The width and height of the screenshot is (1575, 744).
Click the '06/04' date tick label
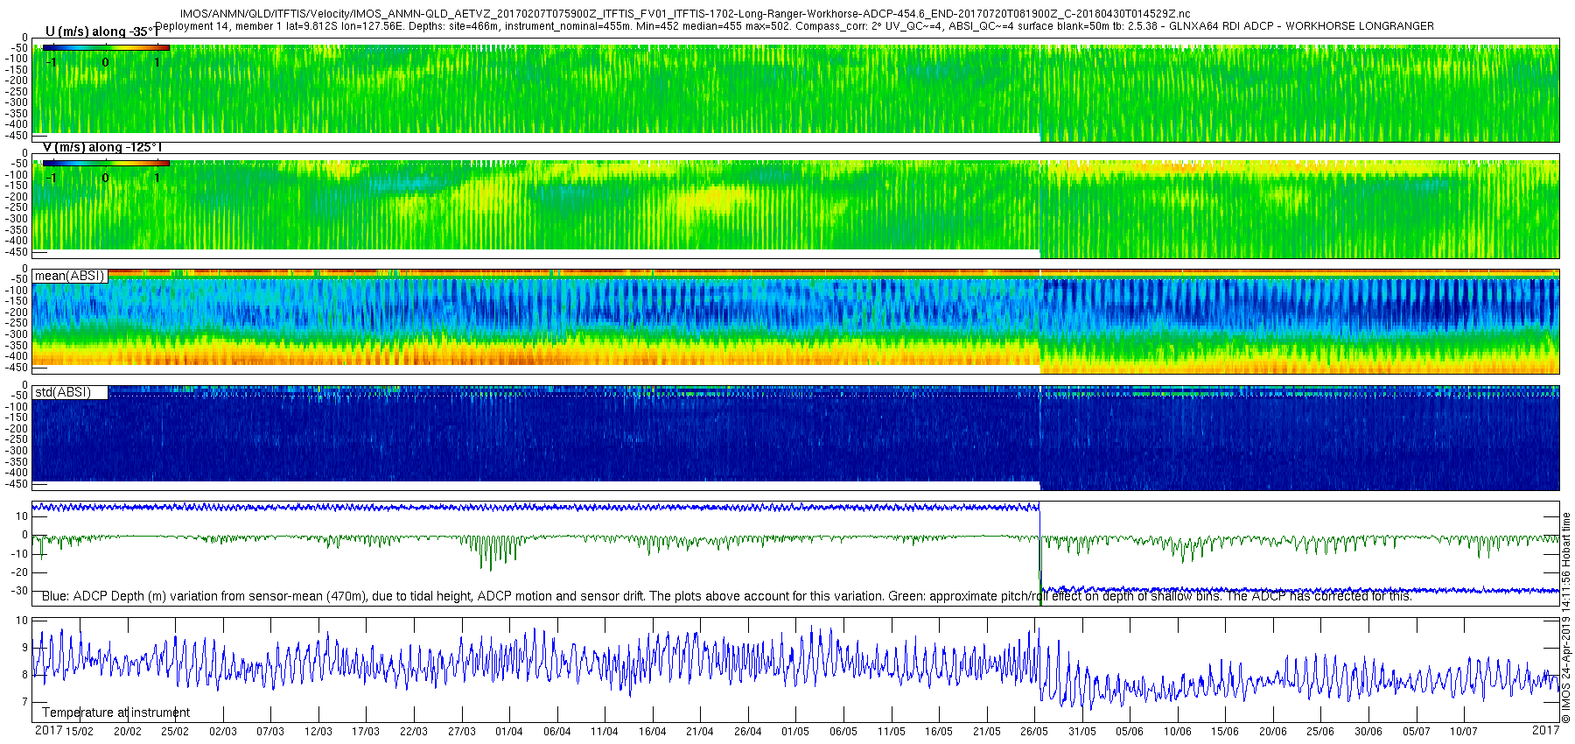tap(557, 731)
